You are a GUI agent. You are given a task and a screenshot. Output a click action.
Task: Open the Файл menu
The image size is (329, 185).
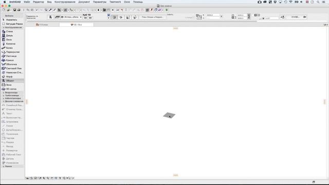click(x=27, y=2)
